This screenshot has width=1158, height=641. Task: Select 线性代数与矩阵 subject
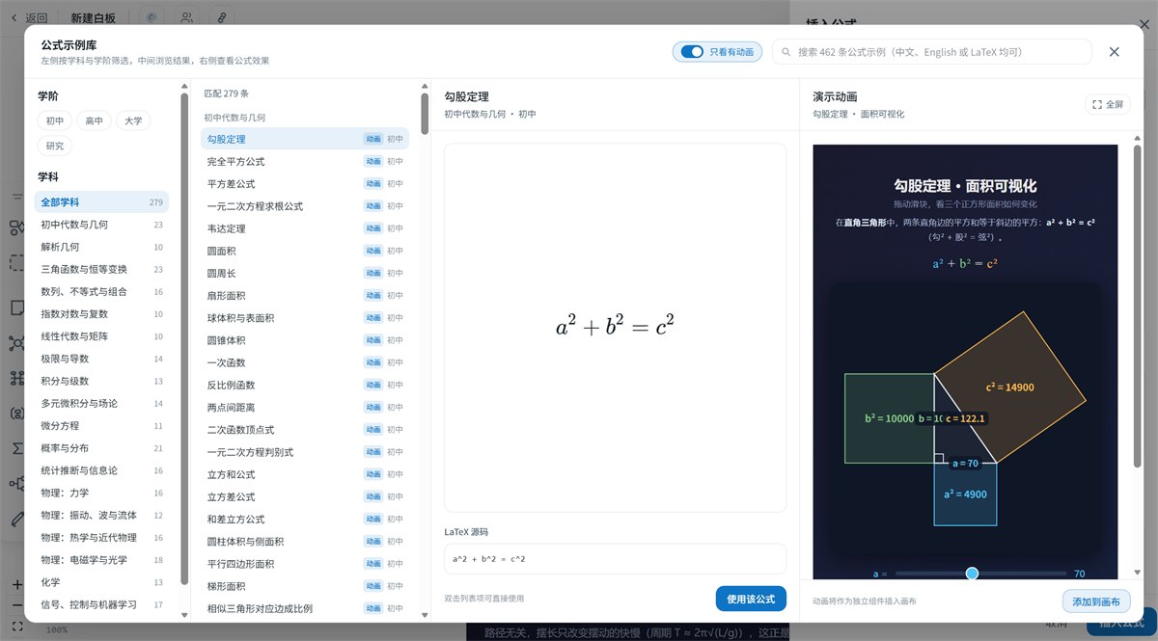click(x=101, y=336)
